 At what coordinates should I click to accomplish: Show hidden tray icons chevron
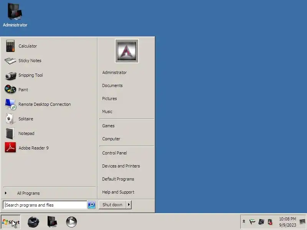coord(244,222)
